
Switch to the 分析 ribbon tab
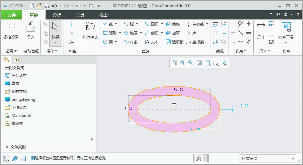coord(57,15)
